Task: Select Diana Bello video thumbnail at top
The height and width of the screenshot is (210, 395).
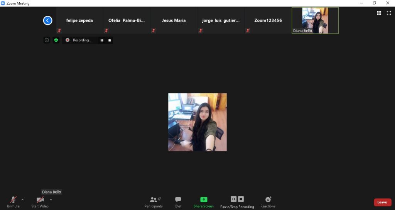Action: [x=315, y=20]
